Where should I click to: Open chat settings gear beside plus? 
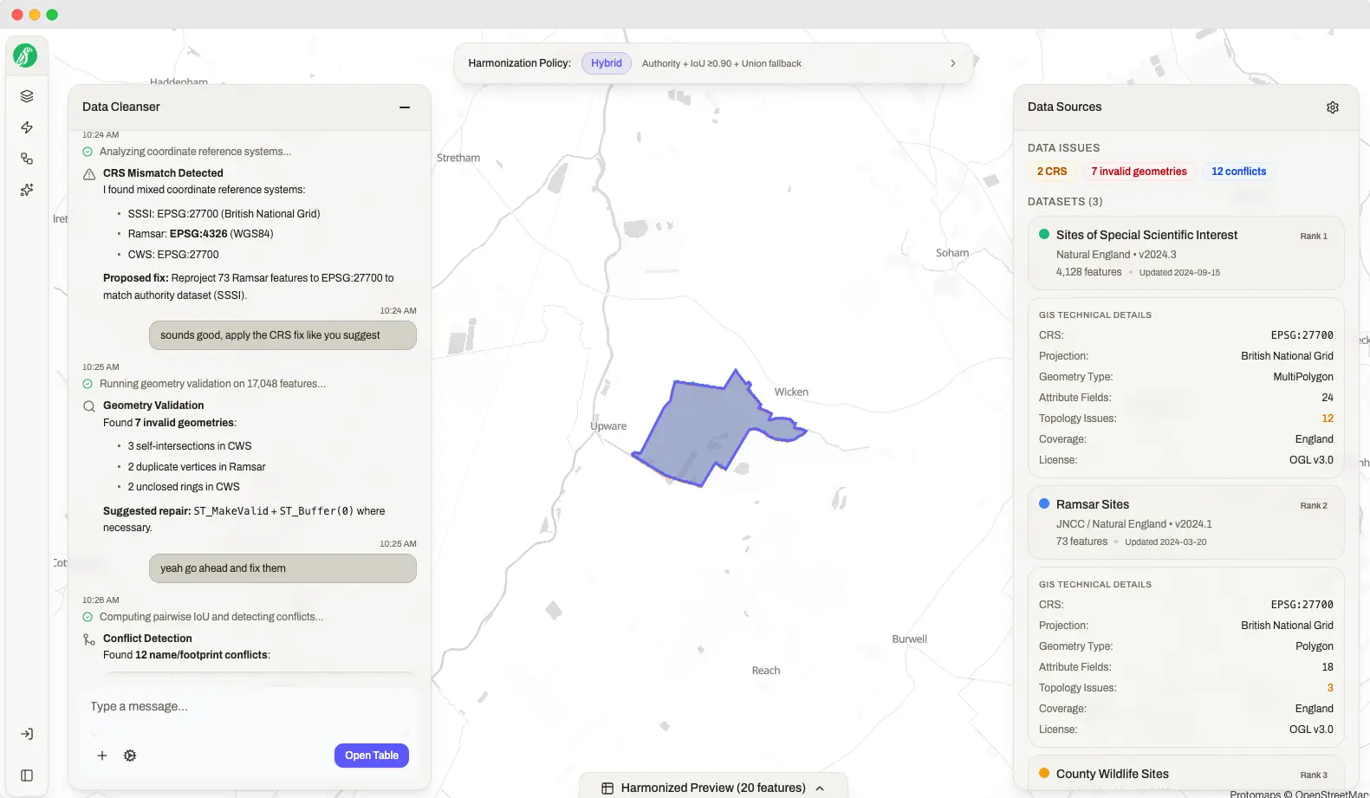click(x=130, y=756)
